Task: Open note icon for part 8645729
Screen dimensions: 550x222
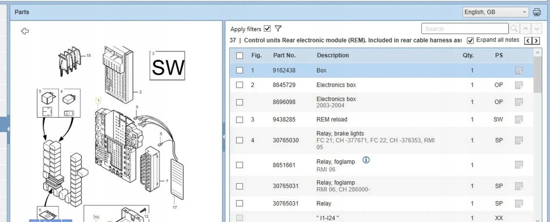Action: (519, 85)
